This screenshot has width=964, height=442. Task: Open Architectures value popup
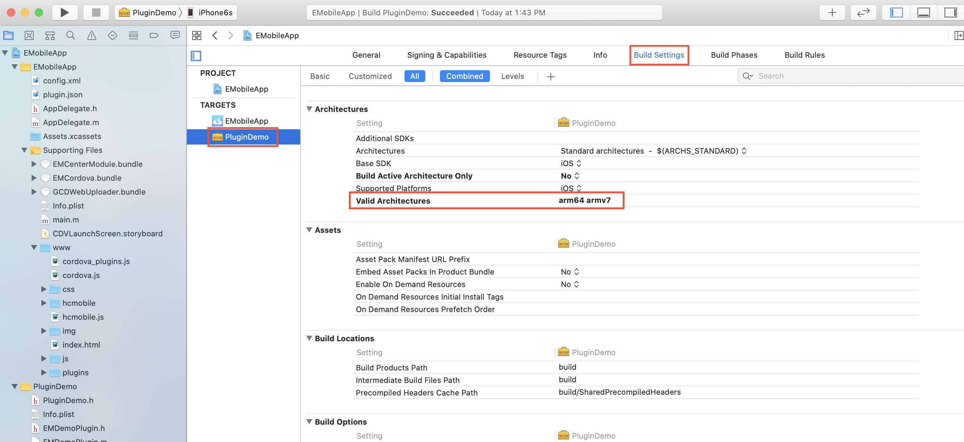click(653, 151)
